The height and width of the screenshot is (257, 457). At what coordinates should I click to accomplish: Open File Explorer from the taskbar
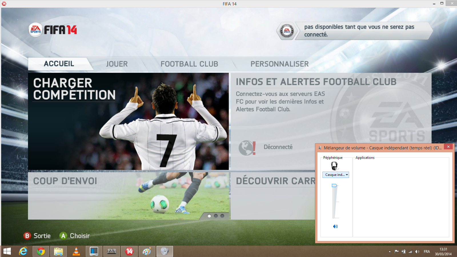coord(59,251)
